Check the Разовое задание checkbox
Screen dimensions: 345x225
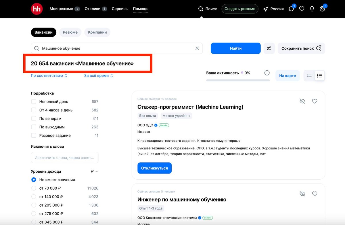tap(34, 135)
